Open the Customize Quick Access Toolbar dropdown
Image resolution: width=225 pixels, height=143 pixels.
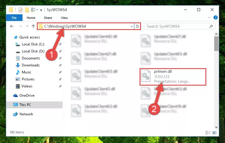click(41, 10)
